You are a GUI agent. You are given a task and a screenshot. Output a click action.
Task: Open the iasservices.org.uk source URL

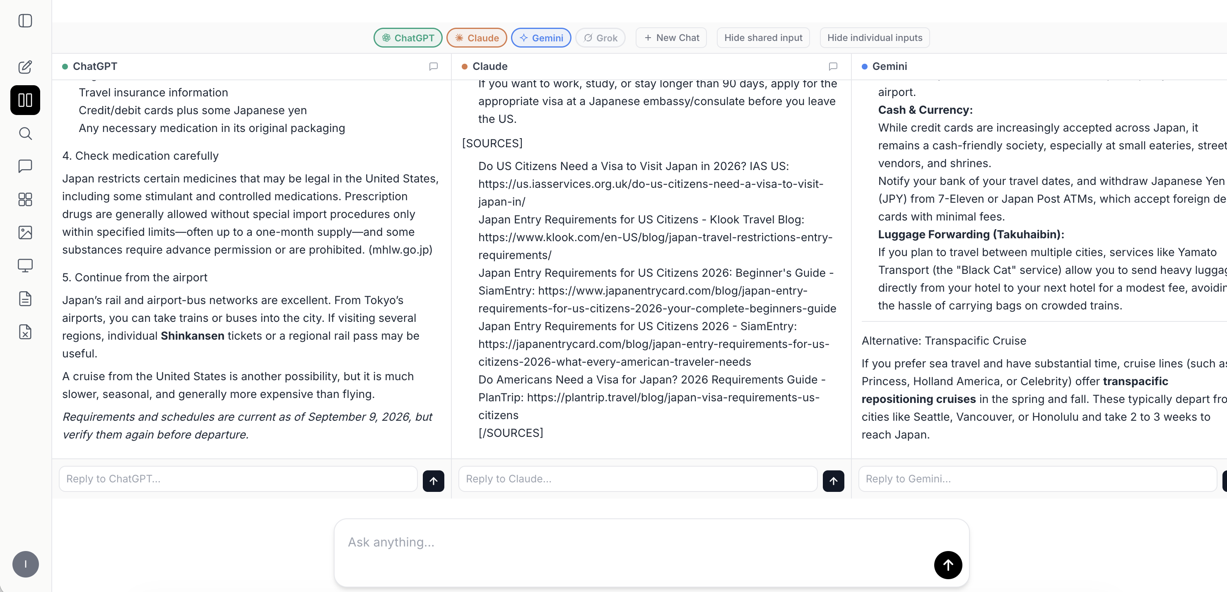[651, 193]
